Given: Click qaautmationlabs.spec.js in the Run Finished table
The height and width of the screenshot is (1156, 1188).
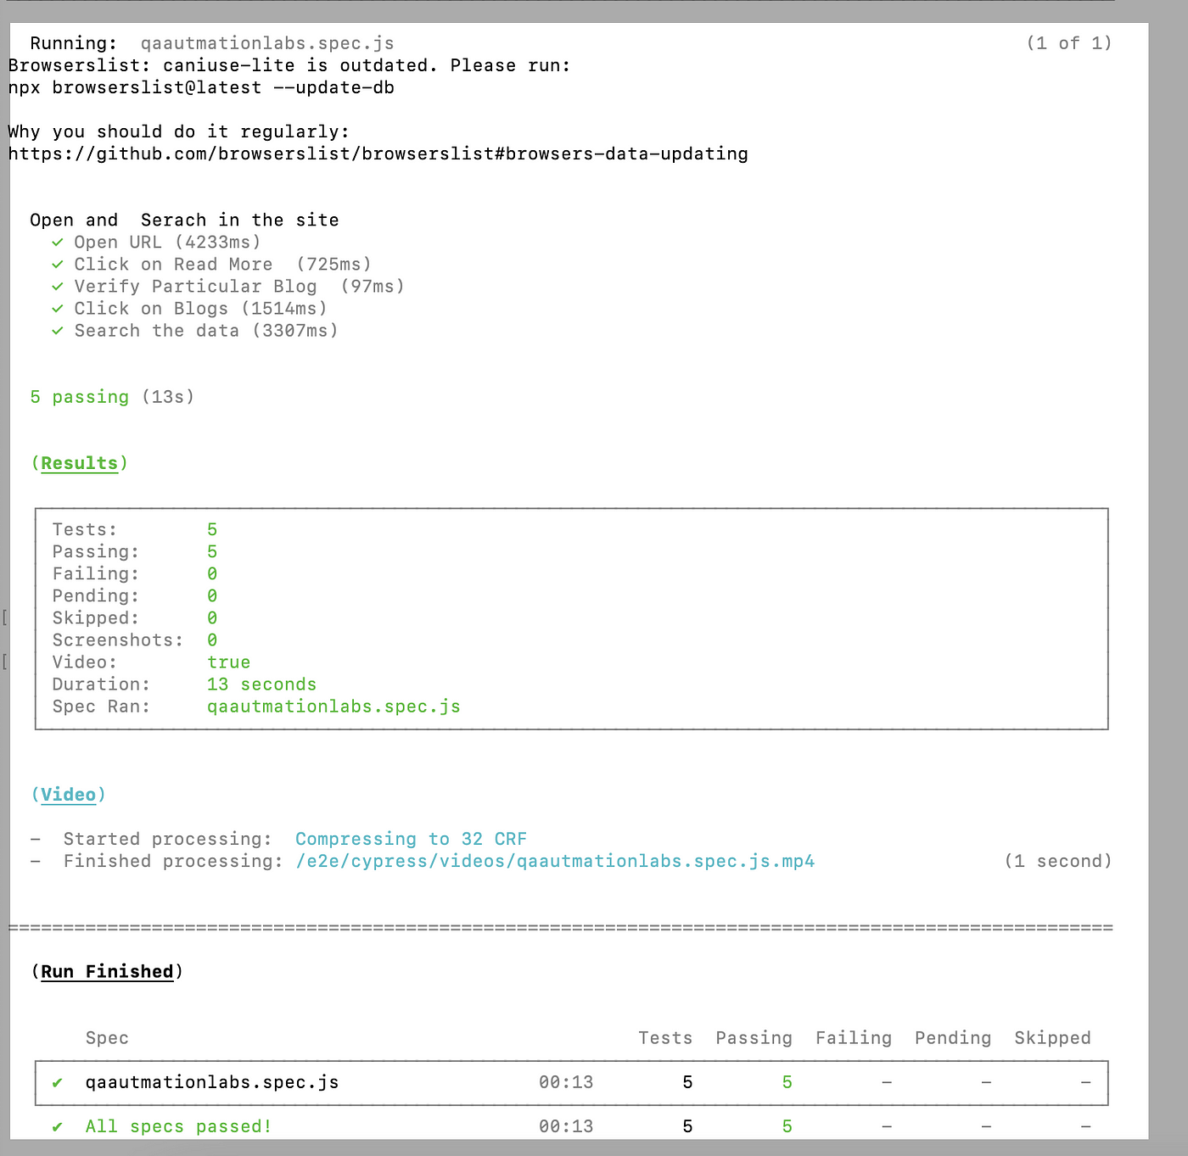Looking at the screenshot, I should tap(212, 1082).
